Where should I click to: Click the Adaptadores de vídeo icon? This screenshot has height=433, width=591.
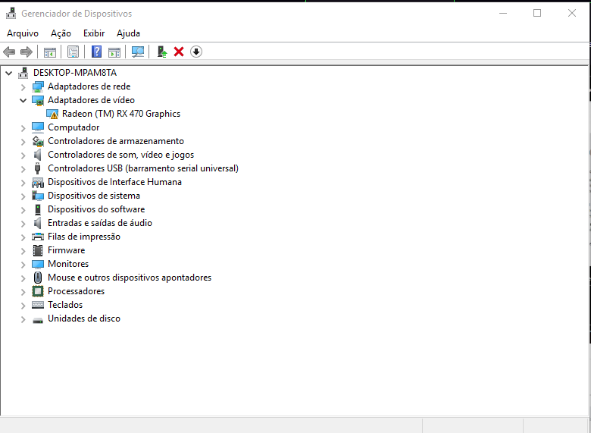click(38, 100)
